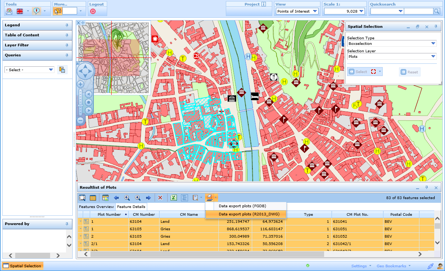Switch to the Features Overview tab

96,207
